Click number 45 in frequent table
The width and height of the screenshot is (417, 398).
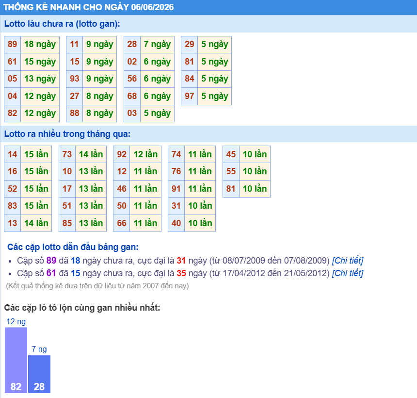pyautogui.click(x=231, y=154)
